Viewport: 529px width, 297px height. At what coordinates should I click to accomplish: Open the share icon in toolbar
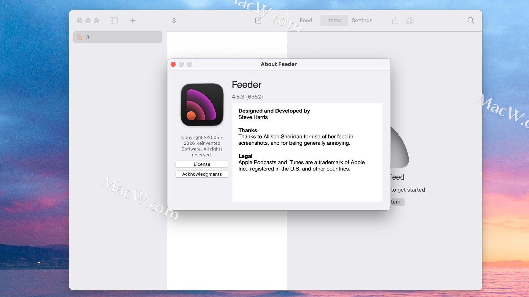point(395,20)
